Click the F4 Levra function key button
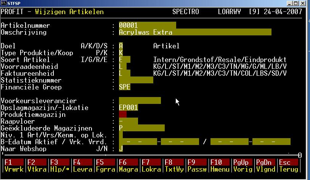The height and width of the screenshot is (180, 310). pyautogui.click(x=82, y=166)
